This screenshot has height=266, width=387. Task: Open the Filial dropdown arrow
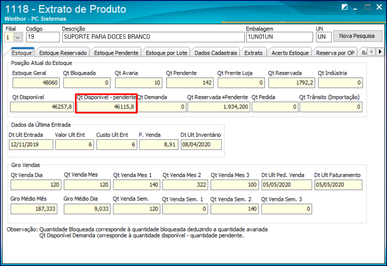(x=18, y=37)
